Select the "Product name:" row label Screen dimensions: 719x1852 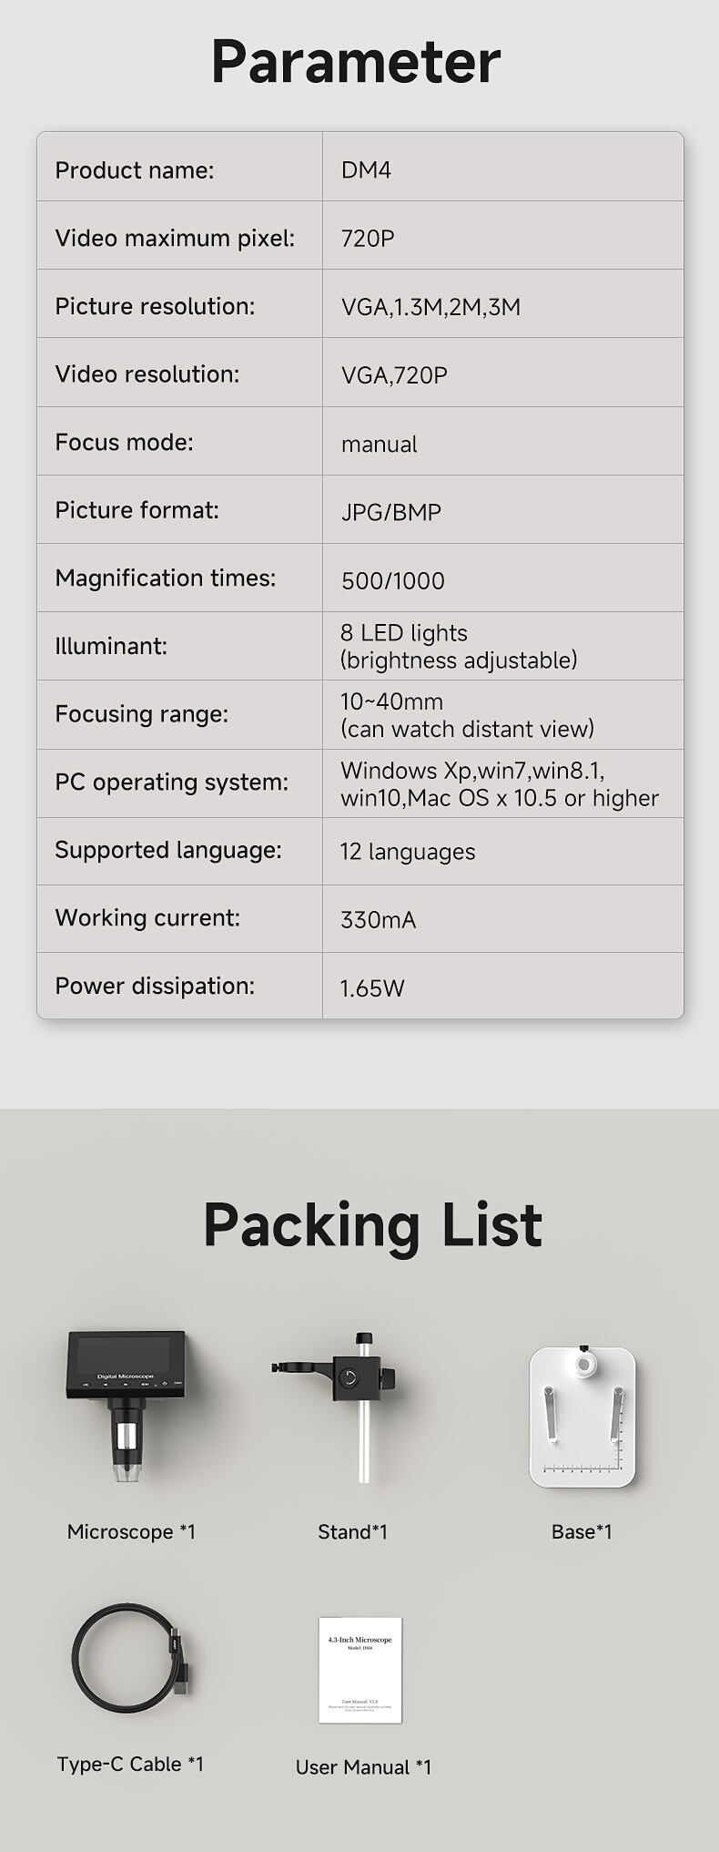(135, 170)
